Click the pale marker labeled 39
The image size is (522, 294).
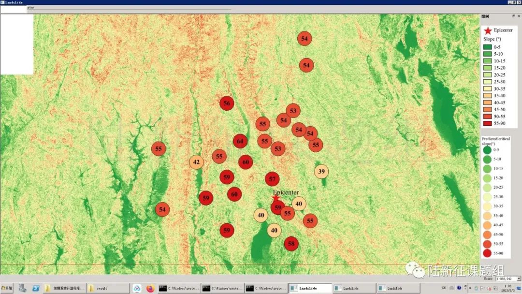tap(321, 171)
